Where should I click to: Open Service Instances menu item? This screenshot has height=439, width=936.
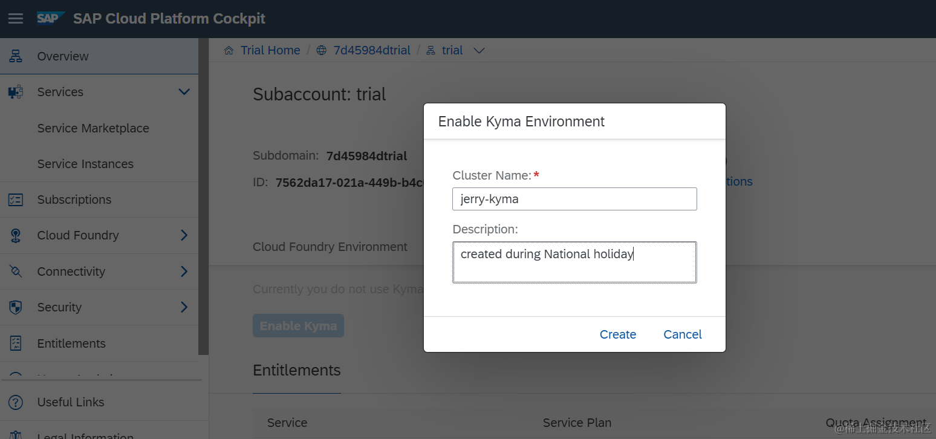[85, 164]
